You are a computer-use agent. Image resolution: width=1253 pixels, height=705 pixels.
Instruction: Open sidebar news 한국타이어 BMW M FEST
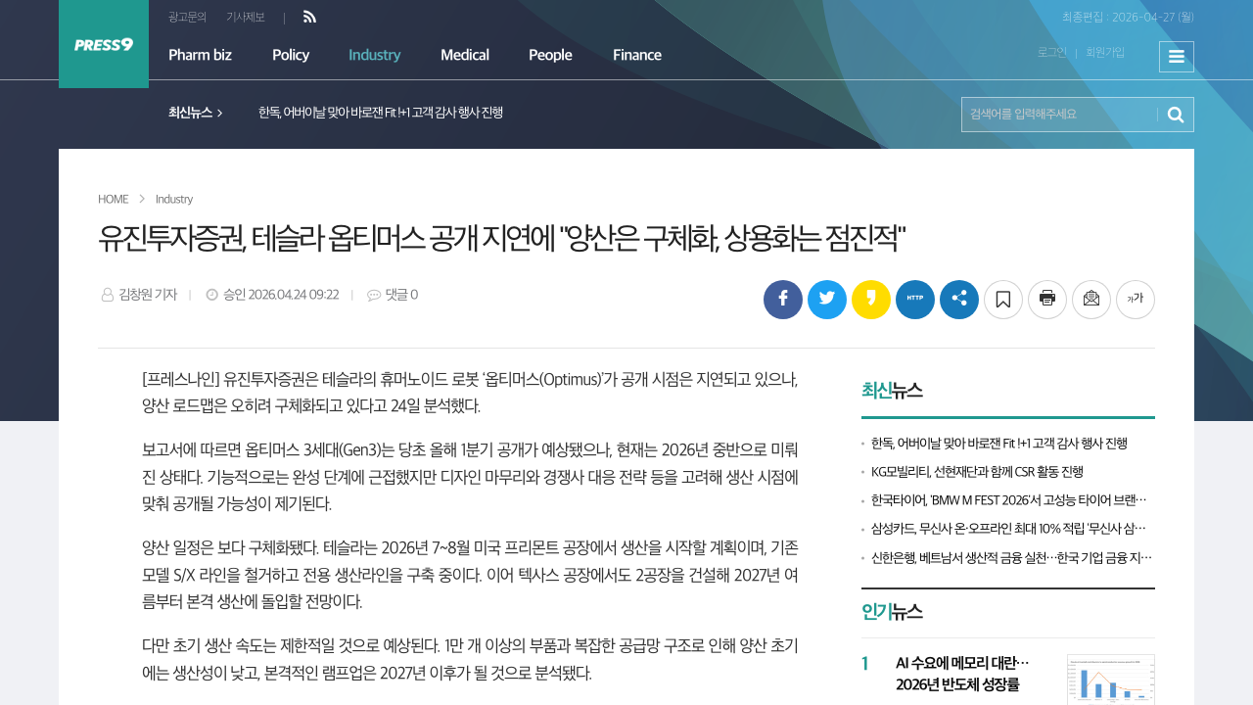point(1008,500)
